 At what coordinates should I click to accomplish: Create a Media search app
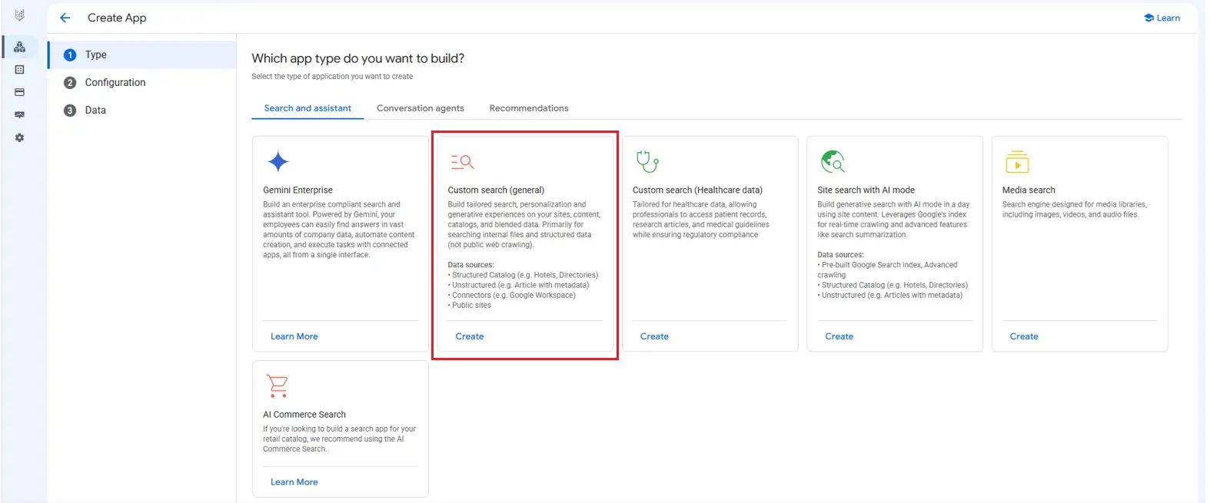1024,336
